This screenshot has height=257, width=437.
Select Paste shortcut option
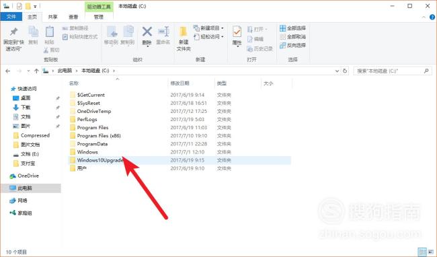[80, 36]
